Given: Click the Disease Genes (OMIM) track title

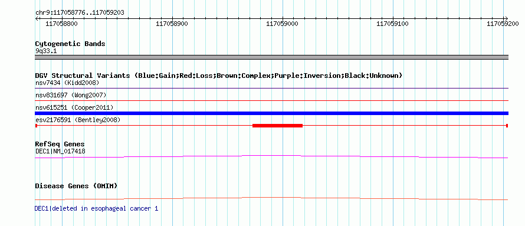Looking at the screenshot, I should pyautogui.click(x=76, y=186).
